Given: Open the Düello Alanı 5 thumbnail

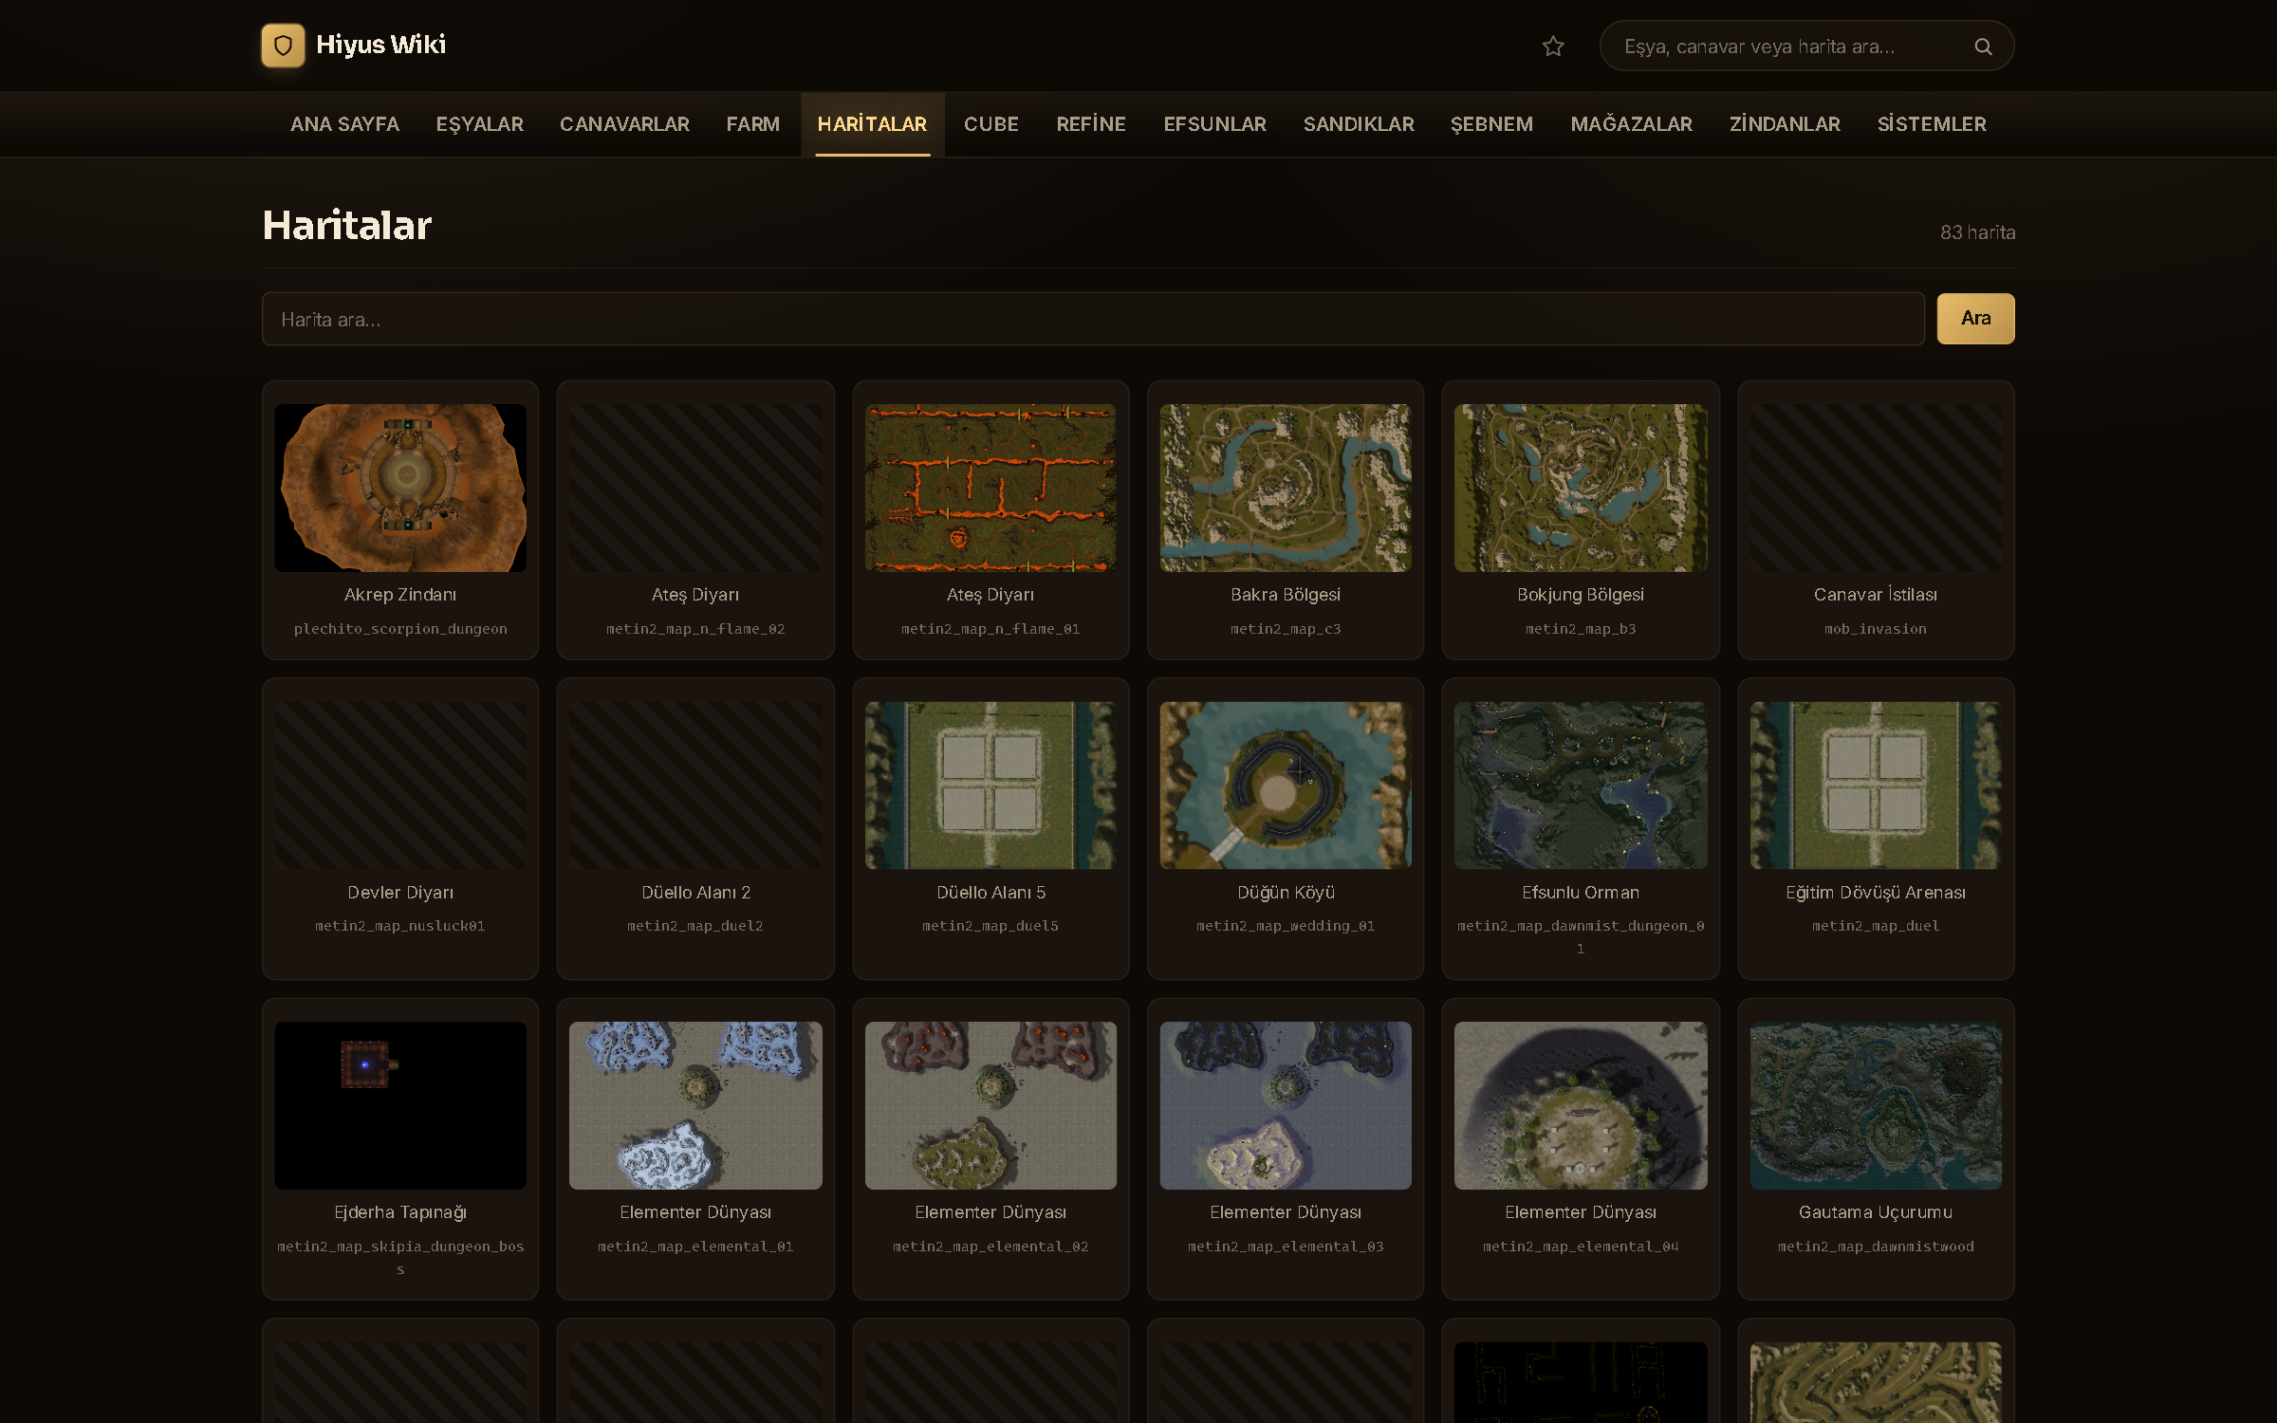Looking at the screenshot, I should (990, 785).
